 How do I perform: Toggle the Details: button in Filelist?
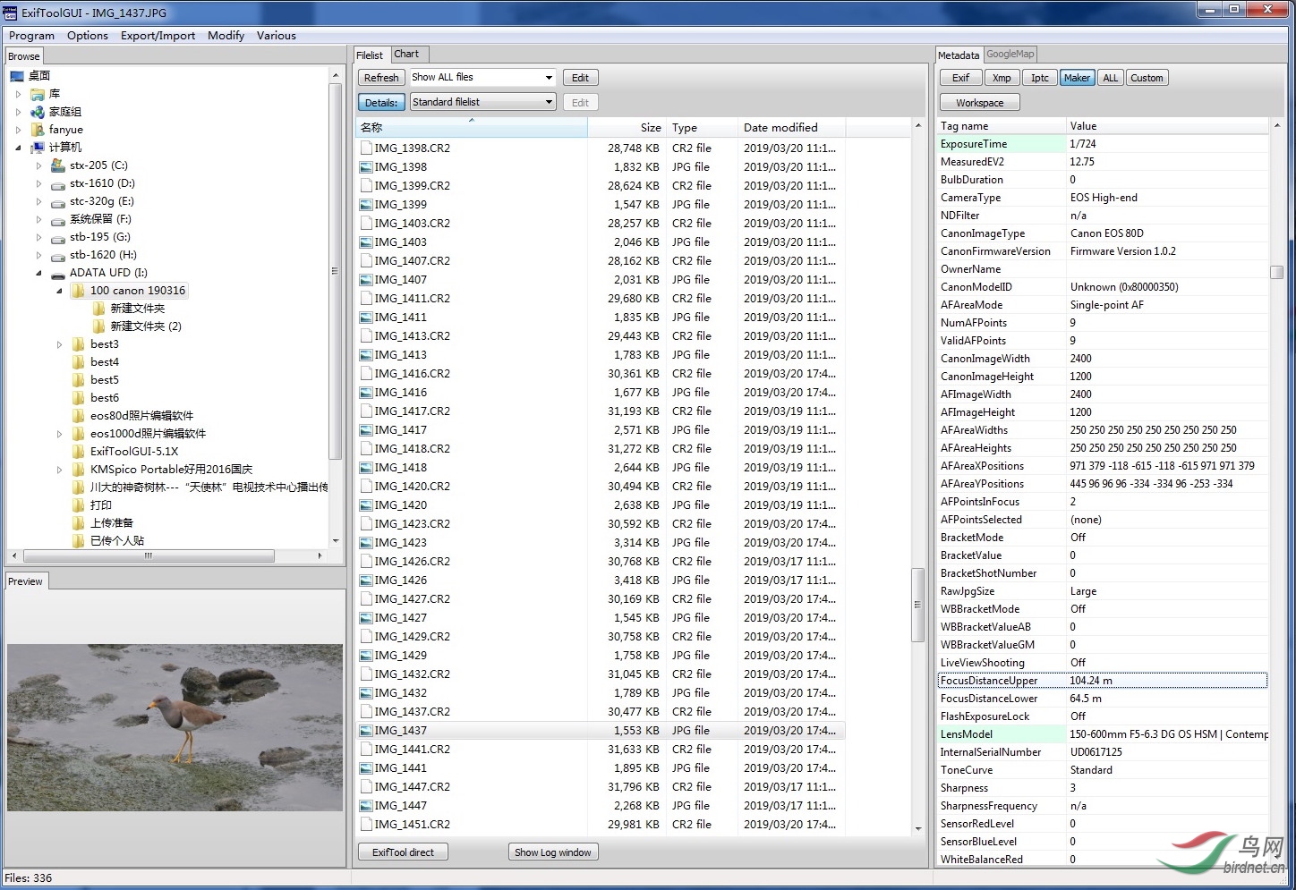point(381,103)
